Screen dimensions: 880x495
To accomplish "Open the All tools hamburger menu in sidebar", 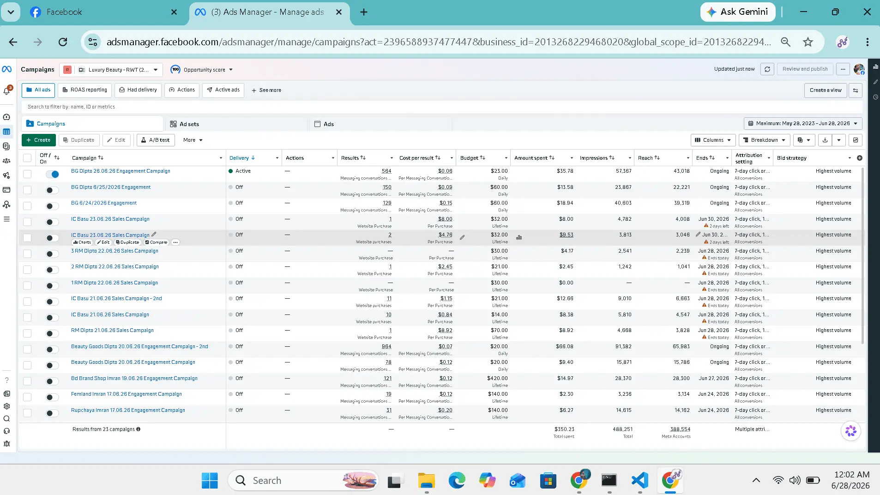I will (x=6, y=219).
